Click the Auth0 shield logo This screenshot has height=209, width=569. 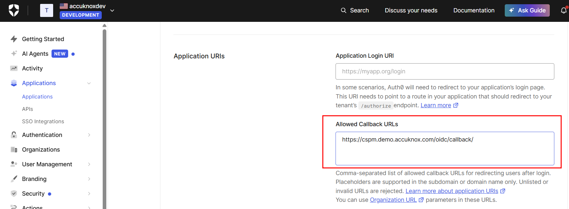click(14, 10)
